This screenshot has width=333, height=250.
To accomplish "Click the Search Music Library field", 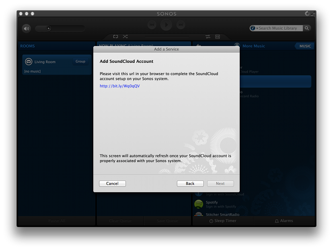I will coord(279,28).
